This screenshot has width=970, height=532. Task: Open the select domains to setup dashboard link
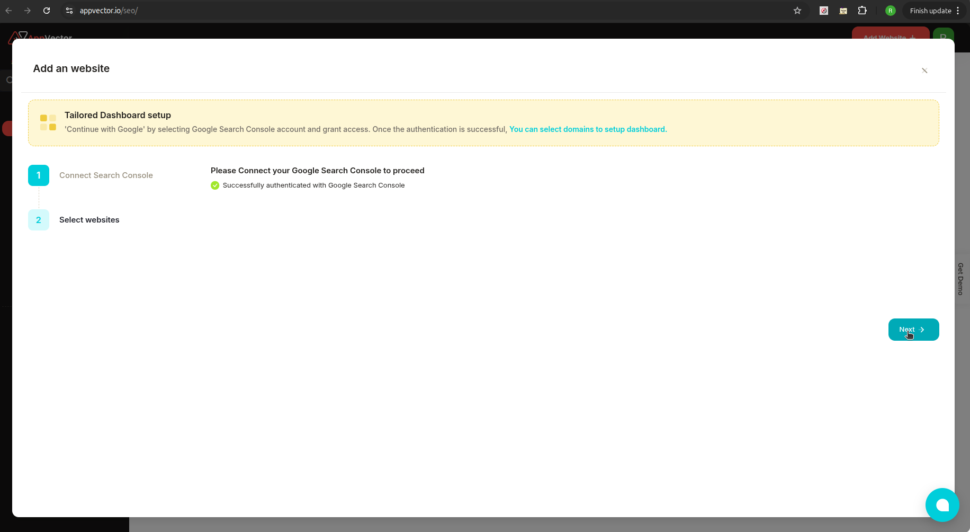coord(588,129)
